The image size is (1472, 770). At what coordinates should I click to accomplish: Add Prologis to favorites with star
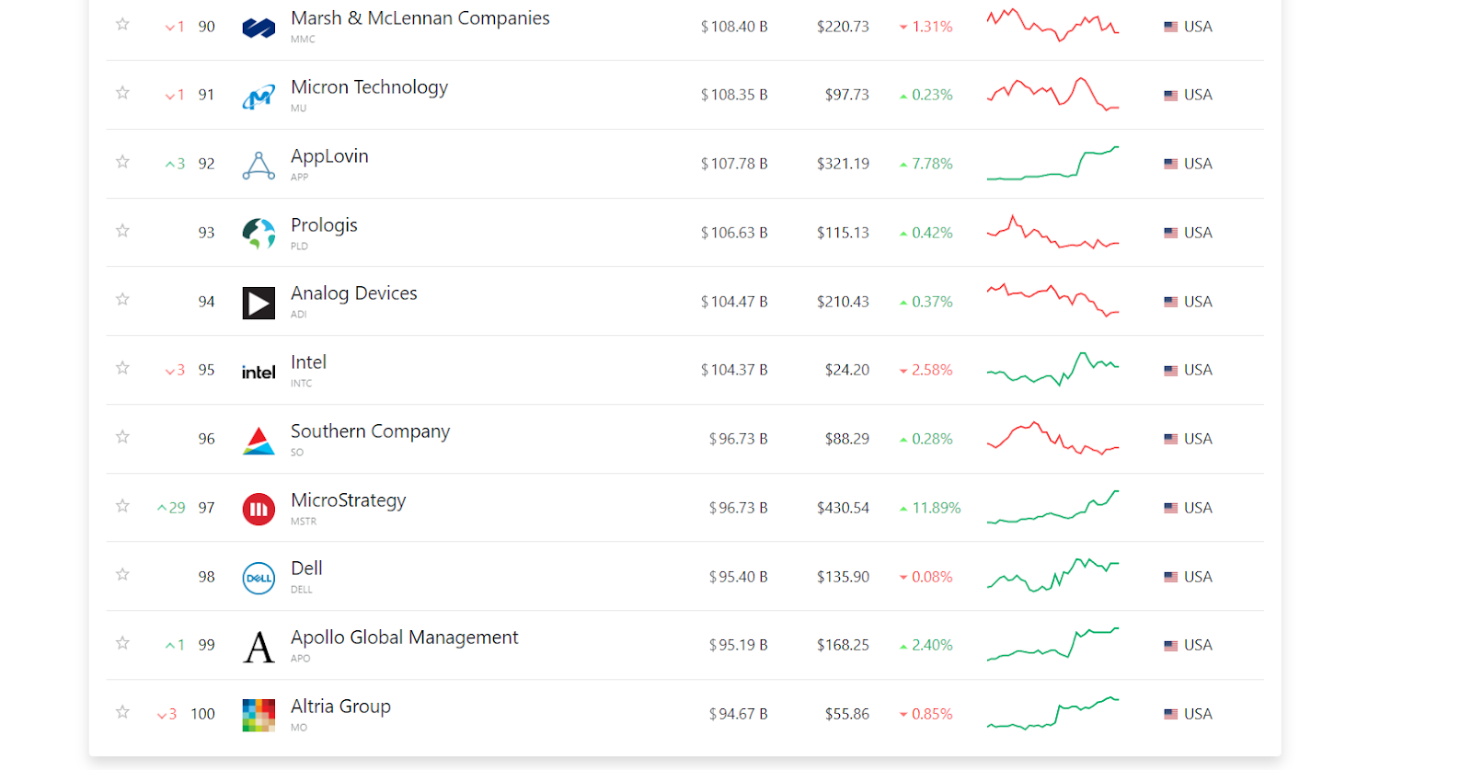coord(122,230)
